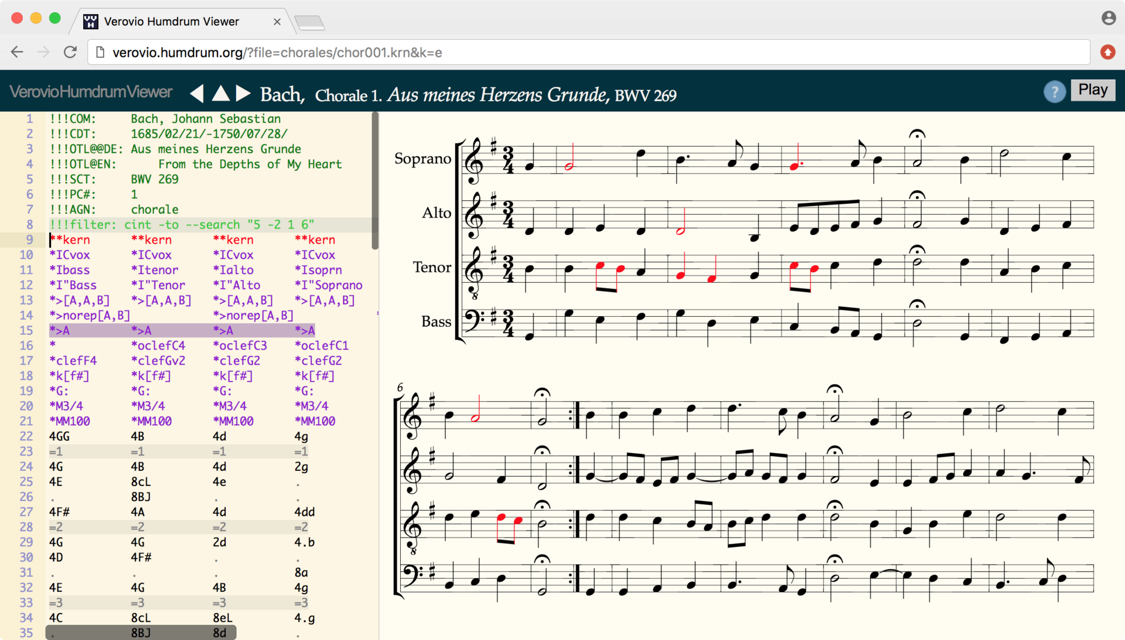Click the VerovioHumdrumViewer logo text
Viewport: 1125px width, 640px height.
pos(91,92)
